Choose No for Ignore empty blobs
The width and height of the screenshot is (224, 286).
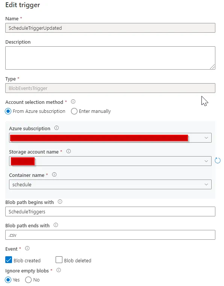(29, 280)
